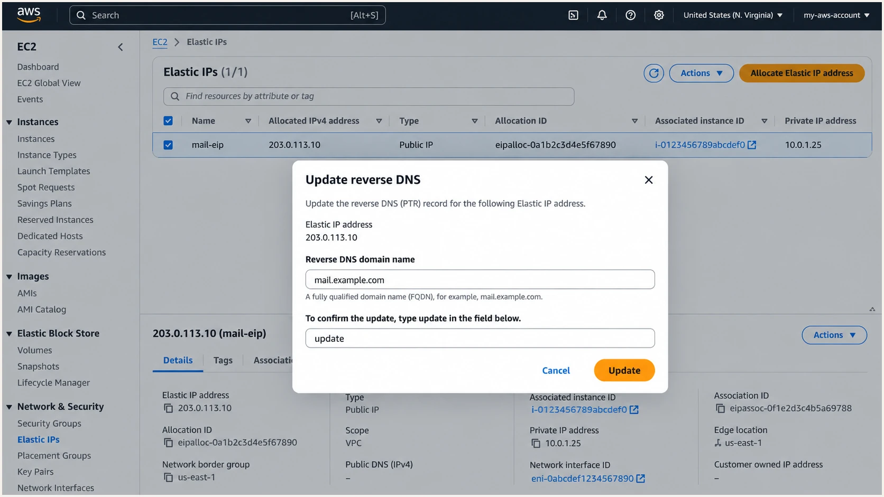The height and width of the screenshot is (497, 884).
Task: Focus the confirmation update text field
Action: pyautogui.click(x=480, y=338)
